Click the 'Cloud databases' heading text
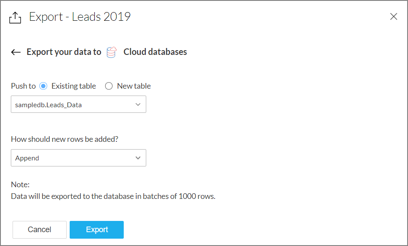 pyautogui.click(x=155, y=52)
